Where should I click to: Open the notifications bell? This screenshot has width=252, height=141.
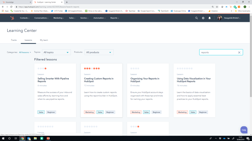click(210, 18)
